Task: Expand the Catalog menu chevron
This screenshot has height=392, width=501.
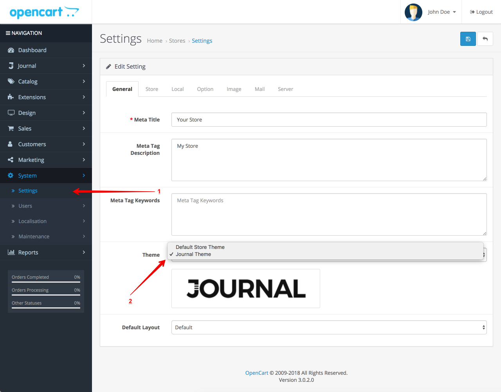Action: click(84, 82)
